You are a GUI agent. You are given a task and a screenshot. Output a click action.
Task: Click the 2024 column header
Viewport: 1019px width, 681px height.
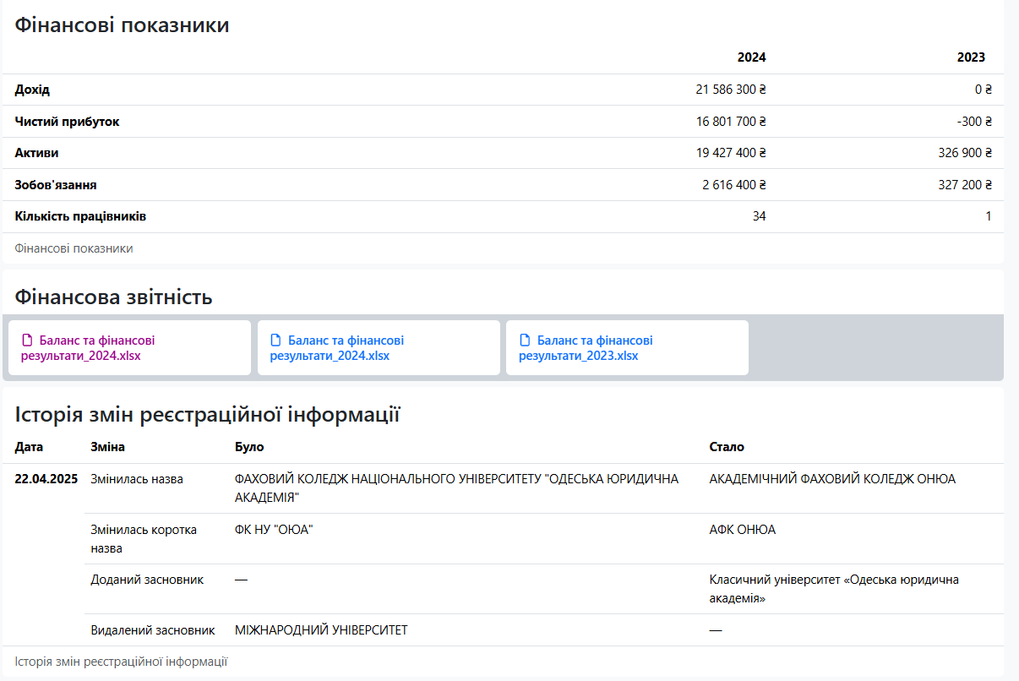pyautogui.click(x=751, y=57)
